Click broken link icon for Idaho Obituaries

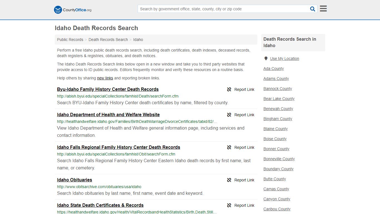229,180
